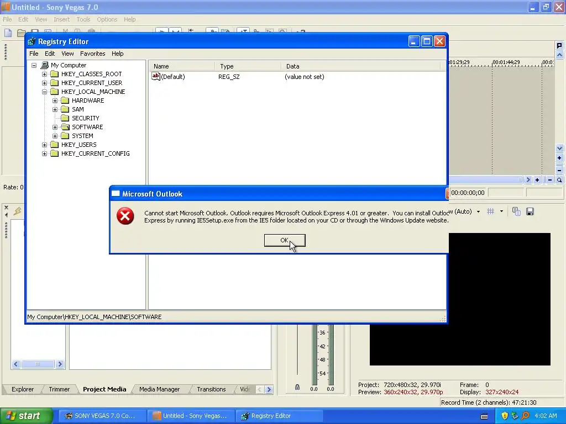This screenshot has height=424, width=566.
Task: Click the timeline horizontal scroll right arrow
Action: click(x=528, y=179)
